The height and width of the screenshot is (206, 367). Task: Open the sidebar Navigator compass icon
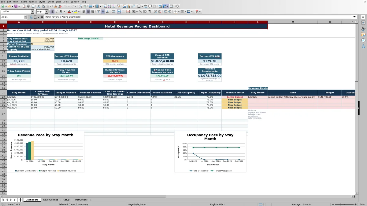coord(363,40)
